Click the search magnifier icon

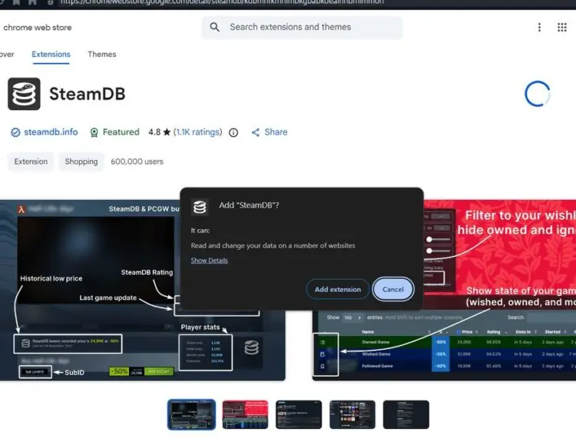point(214,27)
